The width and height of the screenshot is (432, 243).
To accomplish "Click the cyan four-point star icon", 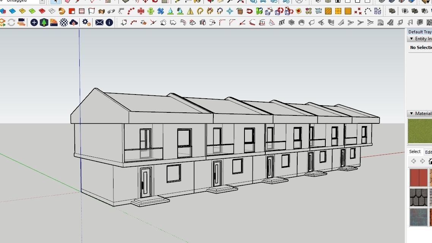I will [230, 11].
